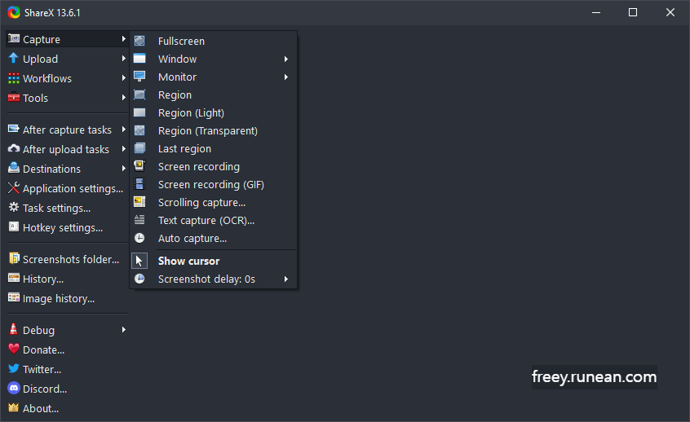The image size is (690, 422).
Task: Click the Region (Light) icon
Action: click(139, 112)
